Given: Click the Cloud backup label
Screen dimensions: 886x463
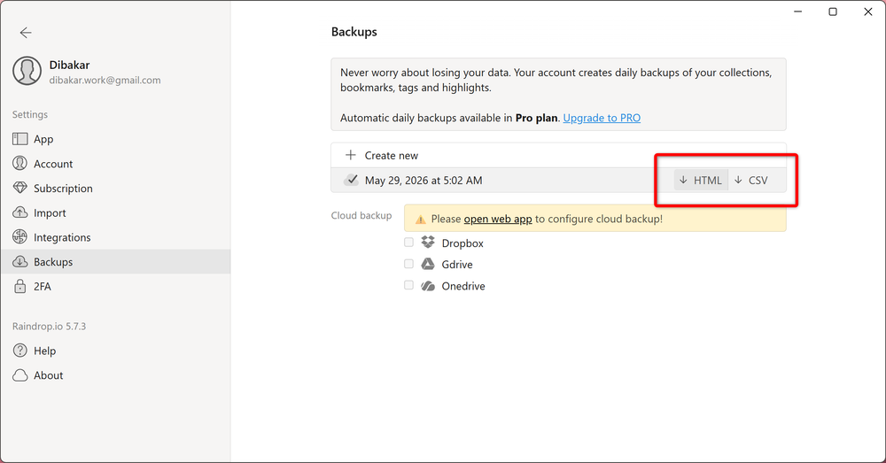Looking at the screenshot, I should tap(361, 216).
